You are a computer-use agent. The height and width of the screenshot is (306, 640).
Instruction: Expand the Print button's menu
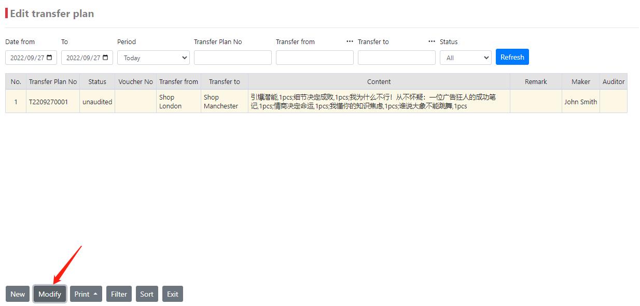click(x=86, y=294)
